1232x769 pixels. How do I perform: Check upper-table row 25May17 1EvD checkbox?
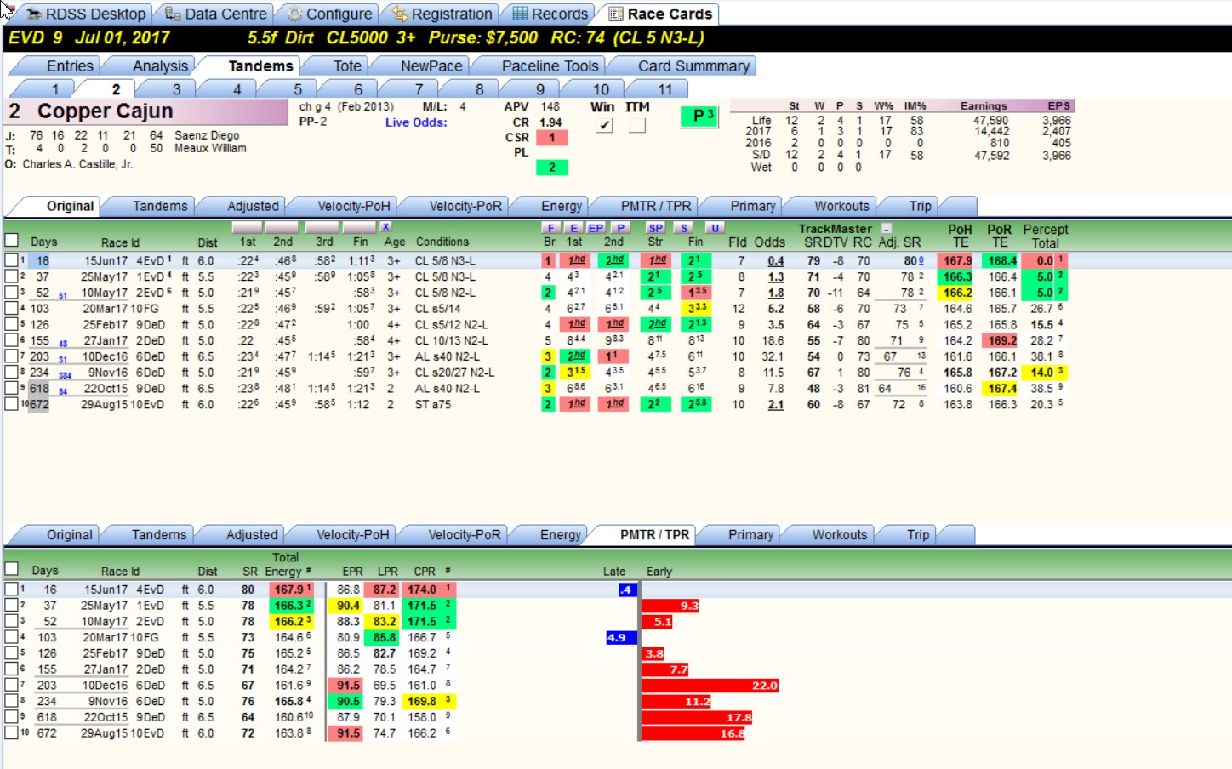[11, 276]
